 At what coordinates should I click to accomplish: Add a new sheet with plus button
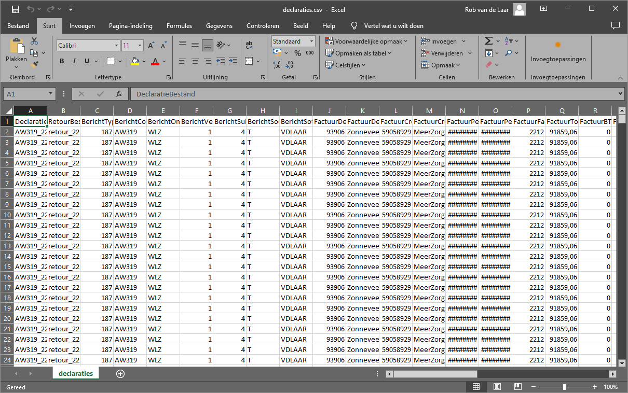coord(120,374)
